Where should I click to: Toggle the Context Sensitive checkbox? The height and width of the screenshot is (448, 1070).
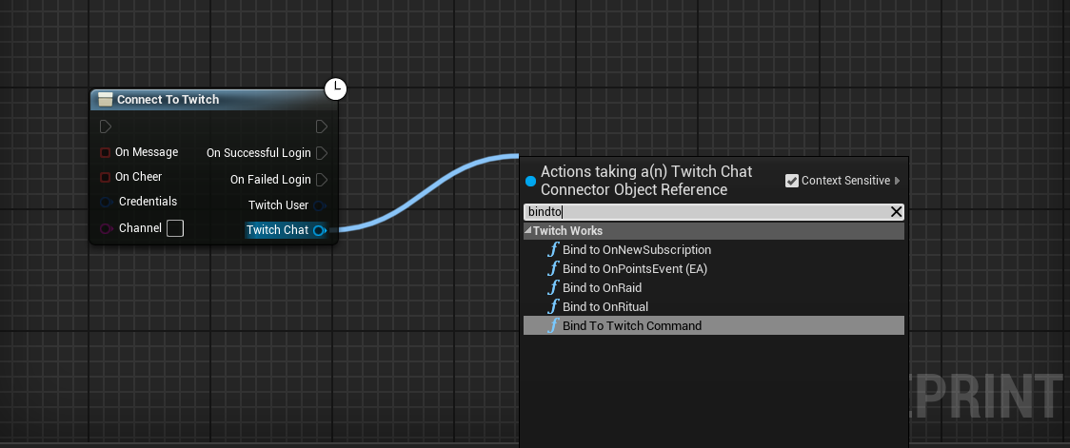[x=792, y=181]
